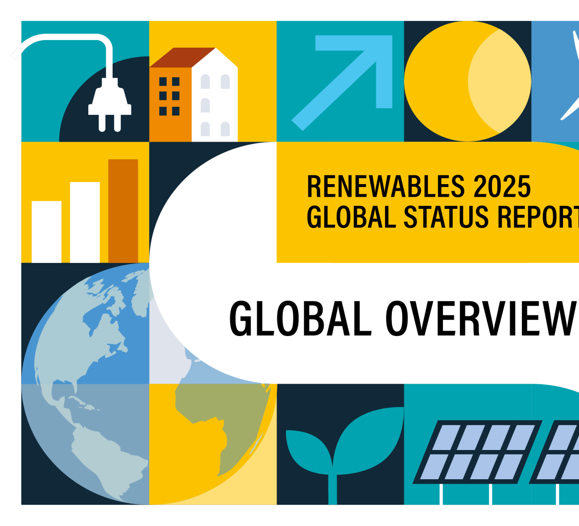
Task: Click the left solar panel
Action: [x=477, y=452]
